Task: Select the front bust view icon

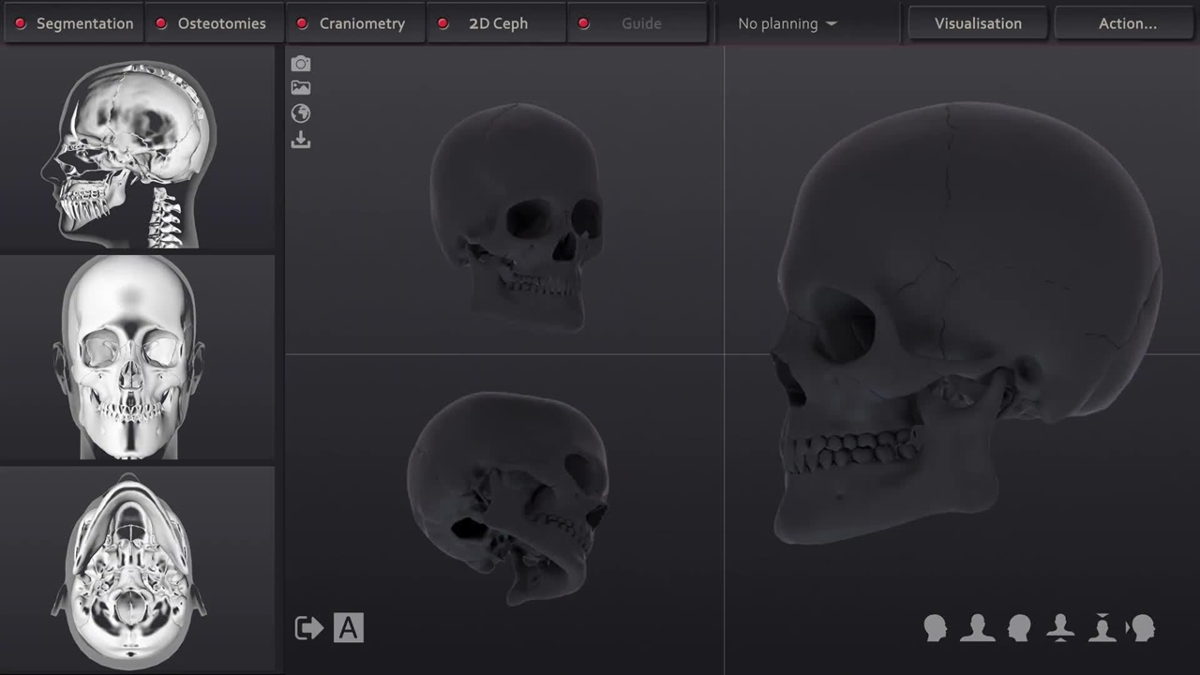Action: [977, 628]
